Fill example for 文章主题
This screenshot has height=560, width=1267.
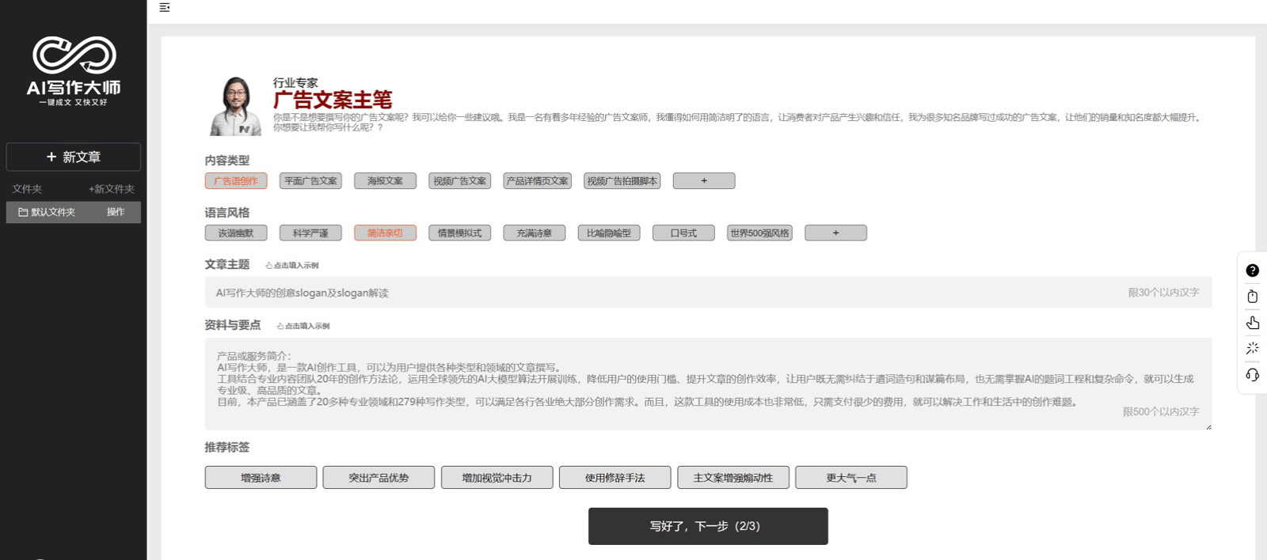(292, 266)
